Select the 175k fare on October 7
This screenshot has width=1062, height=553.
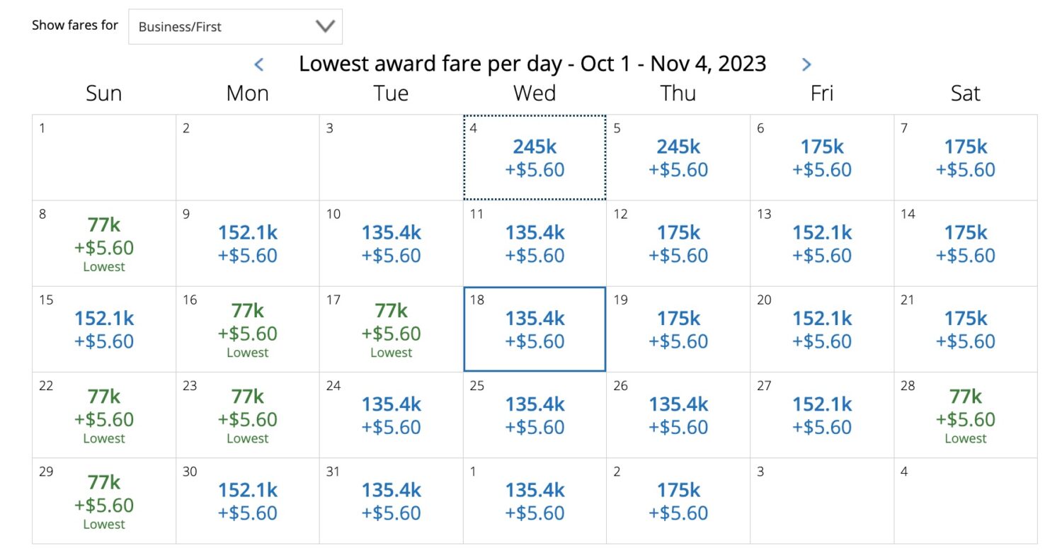pos(965,157)
